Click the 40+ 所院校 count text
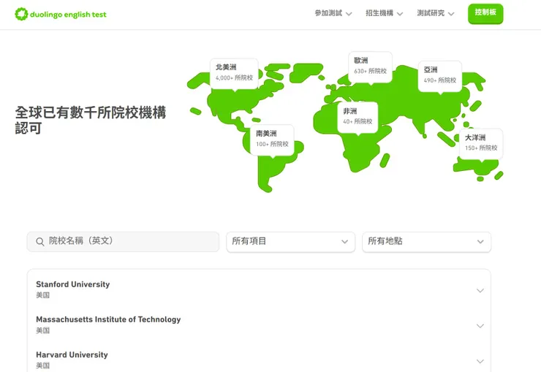The image size is (541, 372). (x=357, y=121)
